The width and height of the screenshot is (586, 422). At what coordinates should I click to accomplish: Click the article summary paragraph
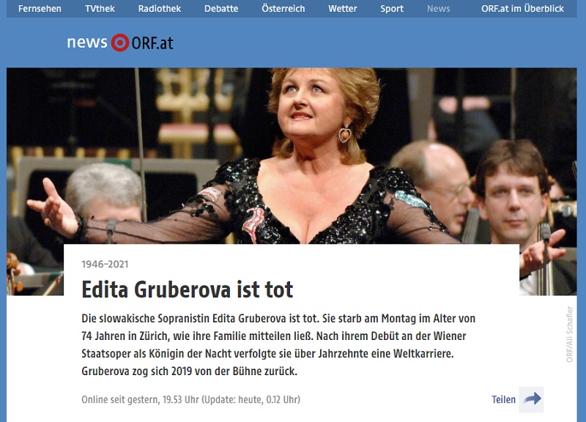tap(278, 344)
